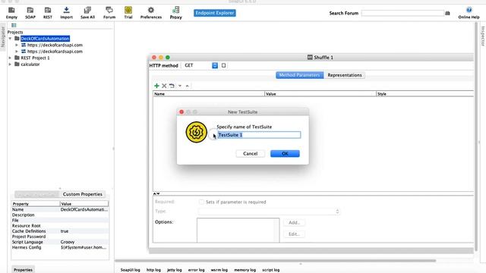Toggle the parameter details split arrows

click(156, 193)
